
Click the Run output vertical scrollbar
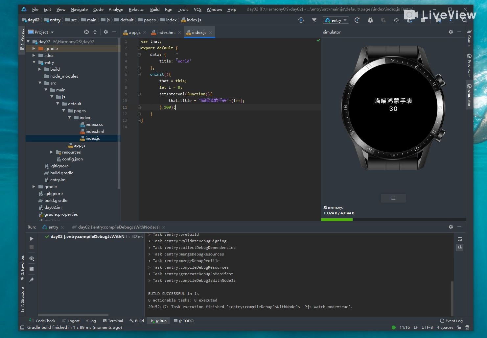coord(452,298)
